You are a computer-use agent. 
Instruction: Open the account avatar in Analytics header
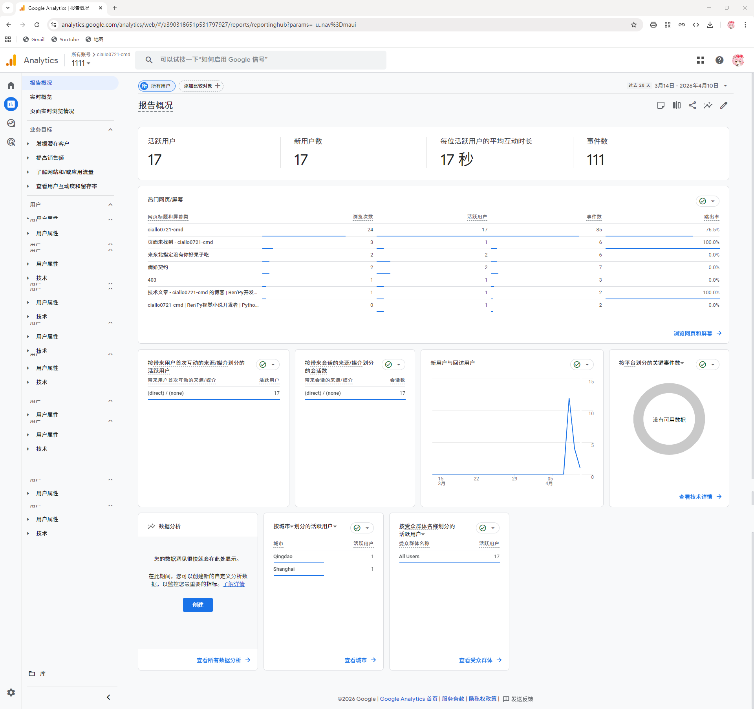pyautogui.click(x=738, y=60)
